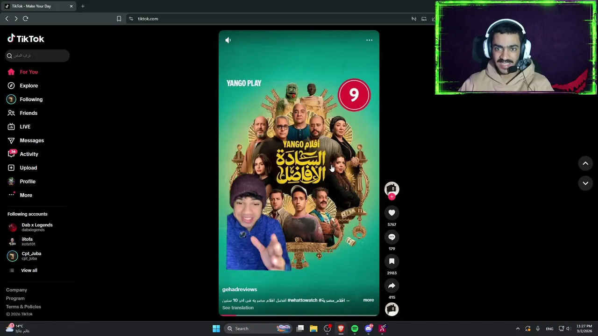
Task: Open Task View on the taskbar
Action: tap(300, 329)
